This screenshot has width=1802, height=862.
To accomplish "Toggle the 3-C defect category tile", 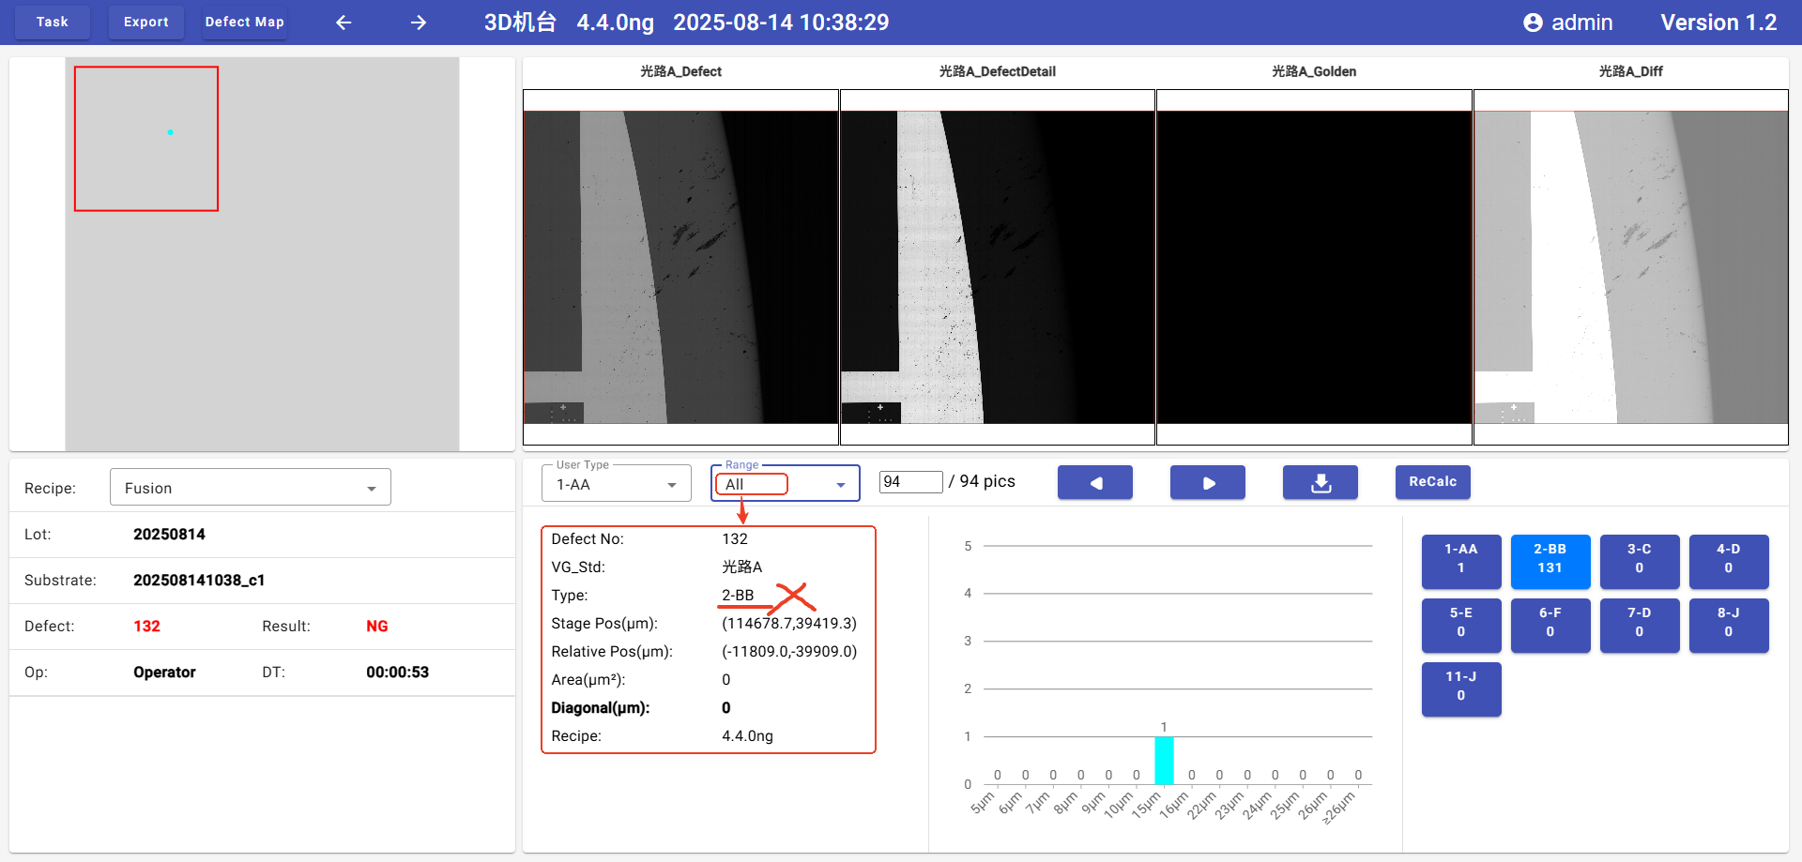I will click(1639, 559).
